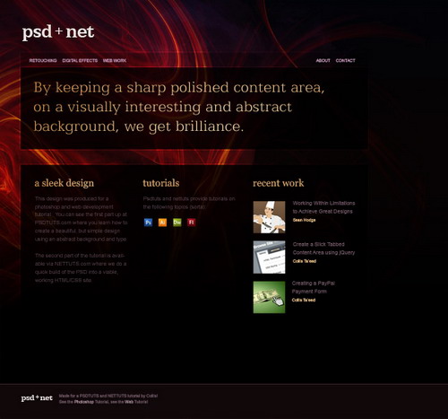Viewport: 448px width, 419px height.
Task: Click the Web link in footer
Action: pyautogui.click(x=129, y=402)
